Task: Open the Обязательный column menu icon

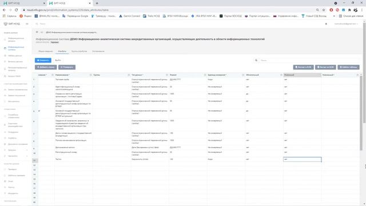Action: tap(281, 75)
